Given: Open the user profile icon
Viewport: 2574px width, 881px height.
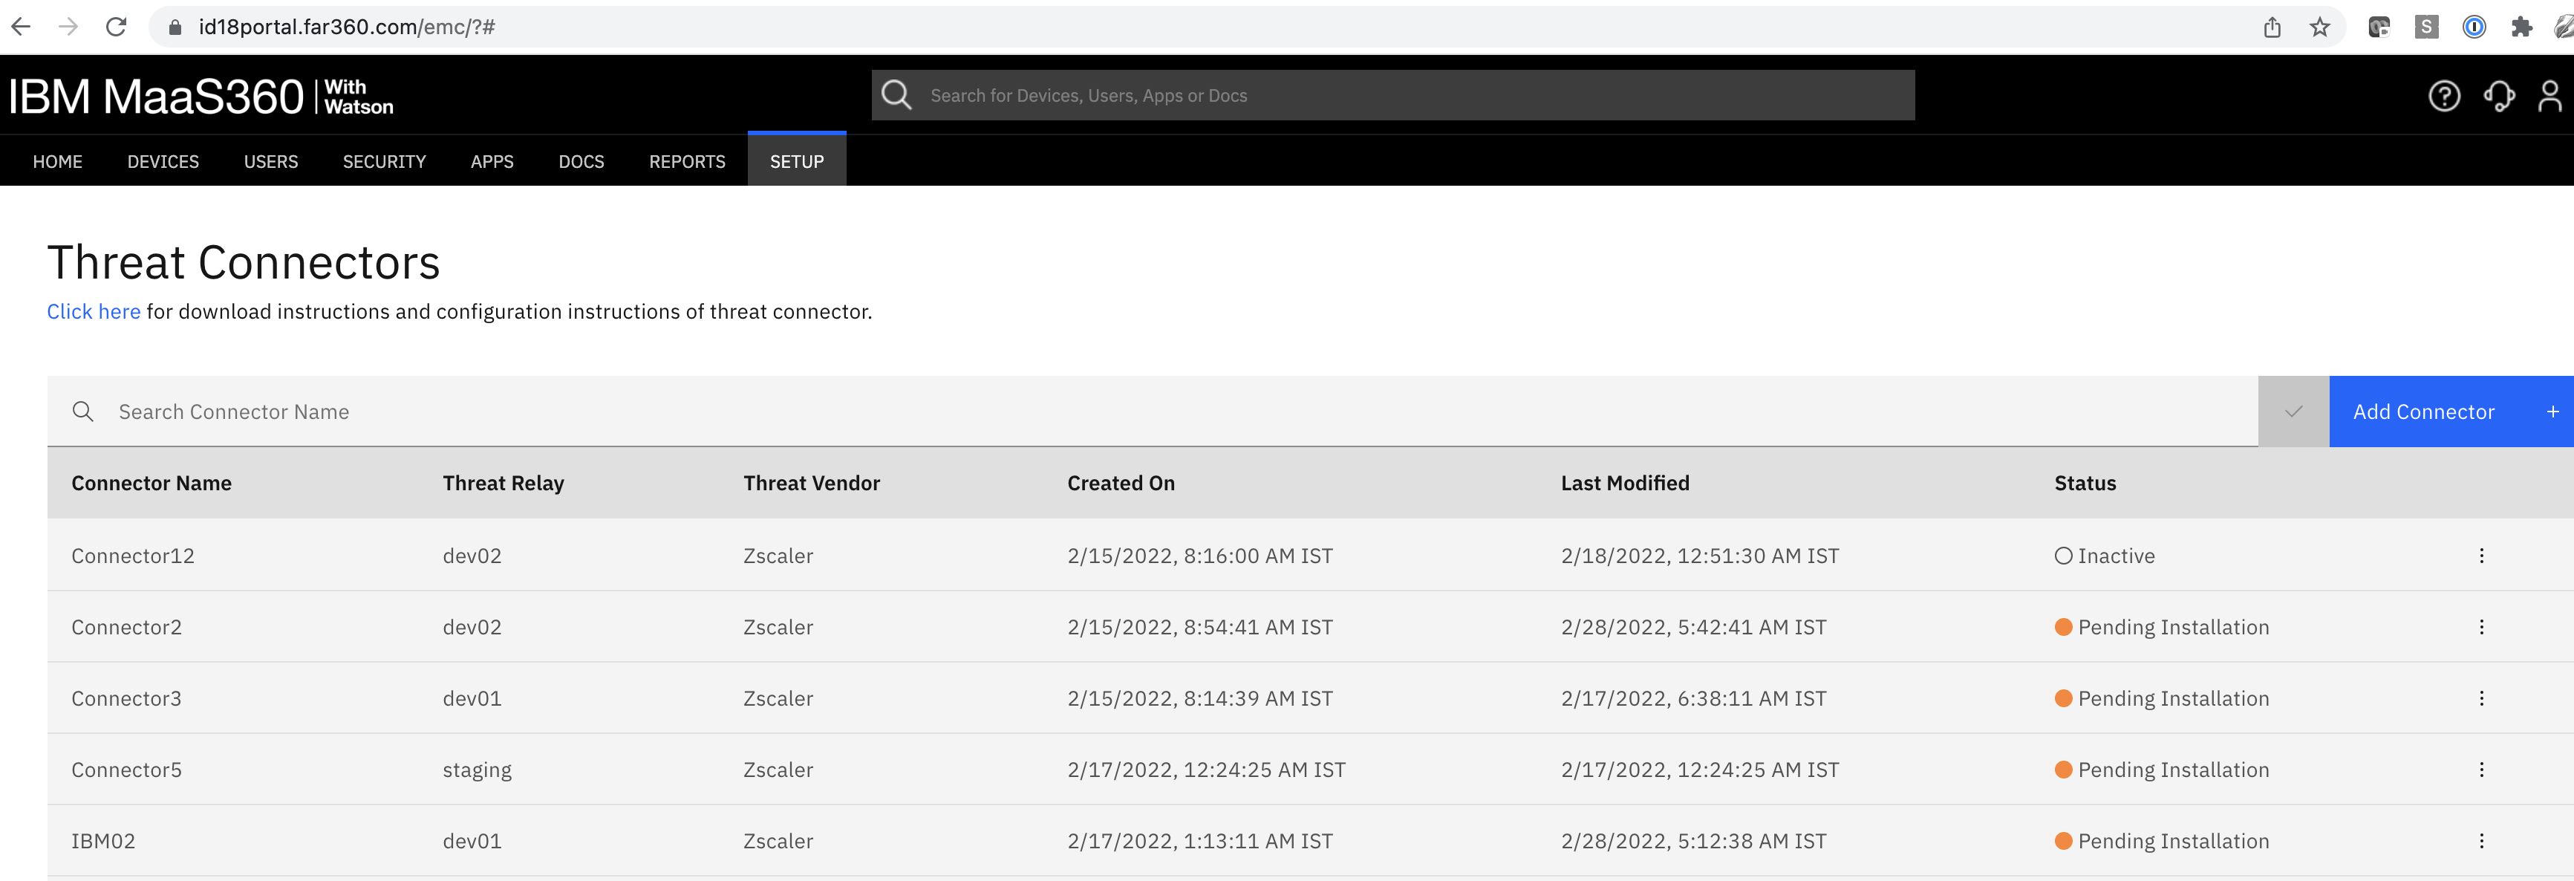Looking at the screenshot, I should click(2550, 96).
